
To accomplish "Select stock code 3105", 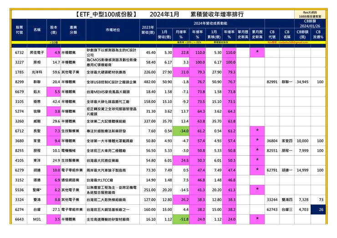I will tap(19, 101).
